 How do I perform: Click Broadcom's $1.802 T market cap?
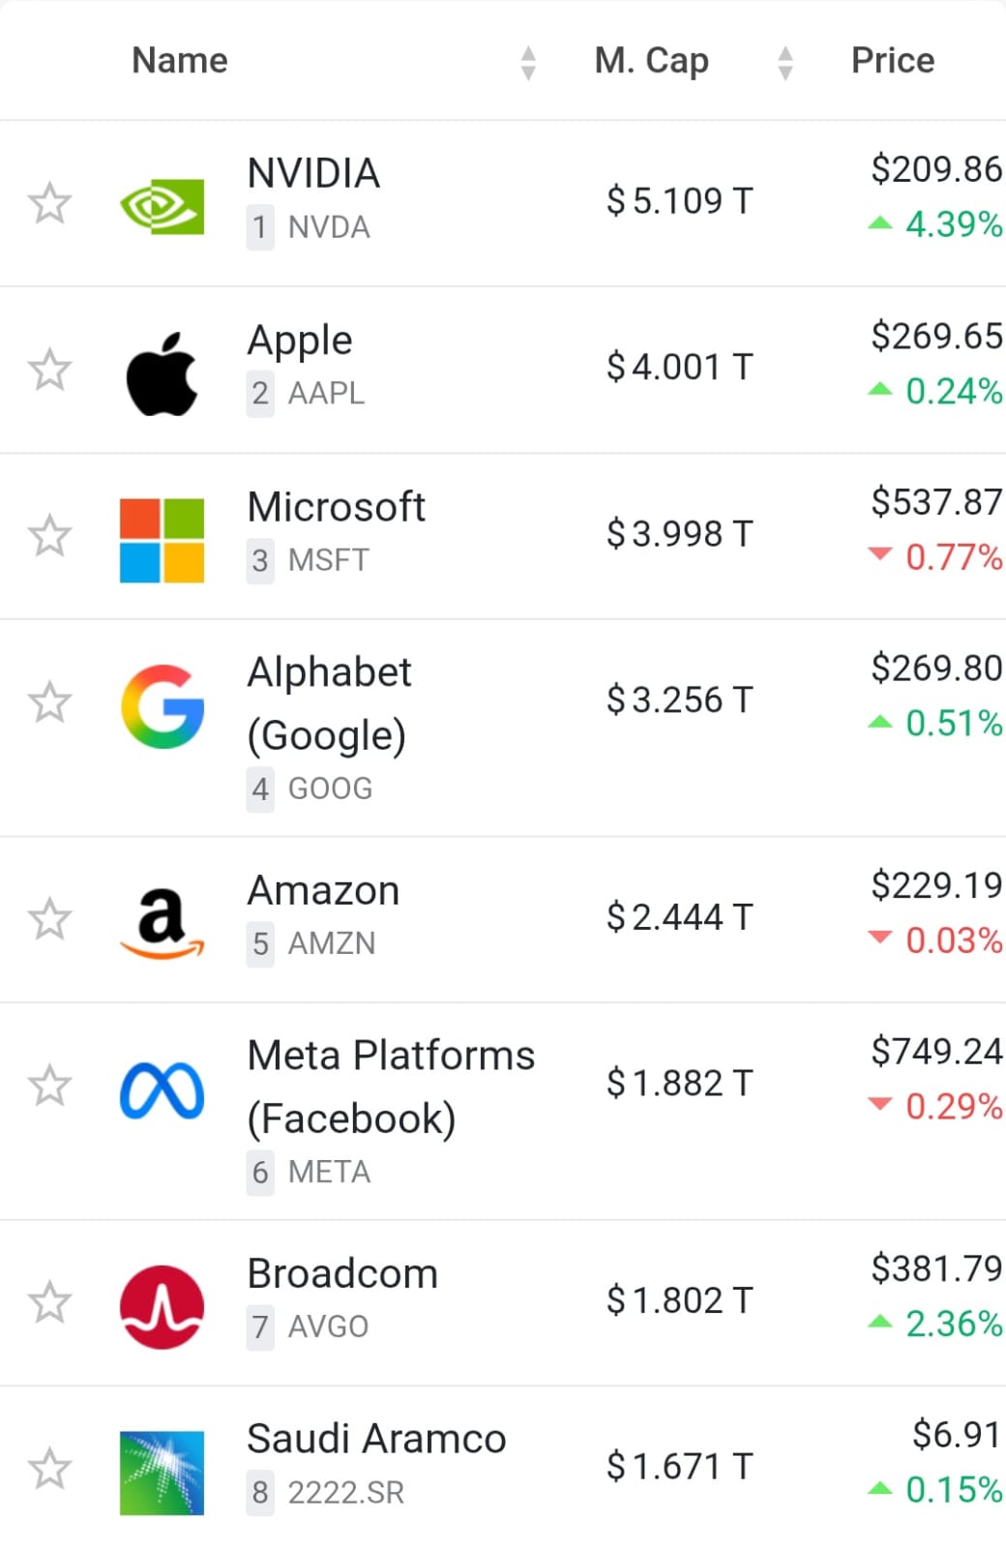click(679, 1300)
